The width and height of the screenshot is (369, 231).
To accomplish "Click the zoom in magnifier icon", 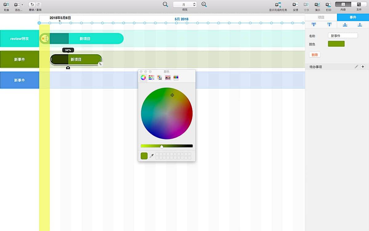I will pos(204,4).
